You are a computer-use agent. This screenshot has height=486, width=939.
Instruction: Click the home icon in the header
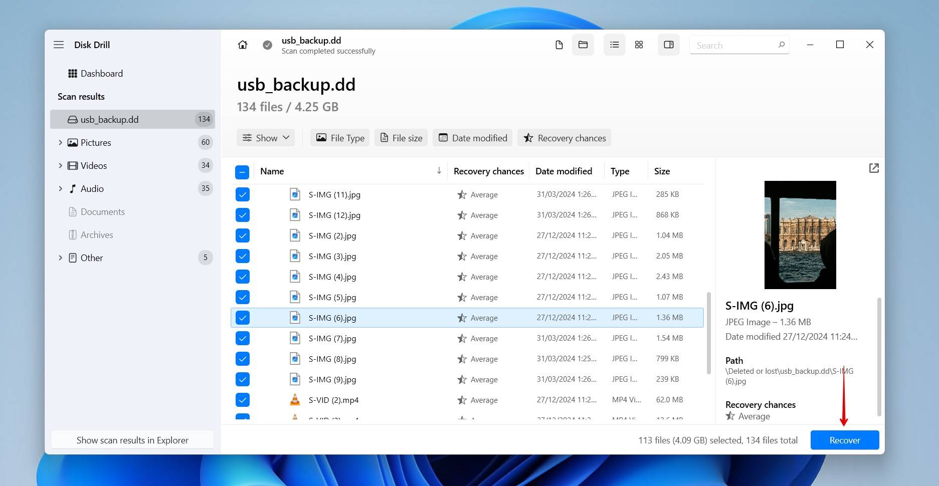point(243,45)
